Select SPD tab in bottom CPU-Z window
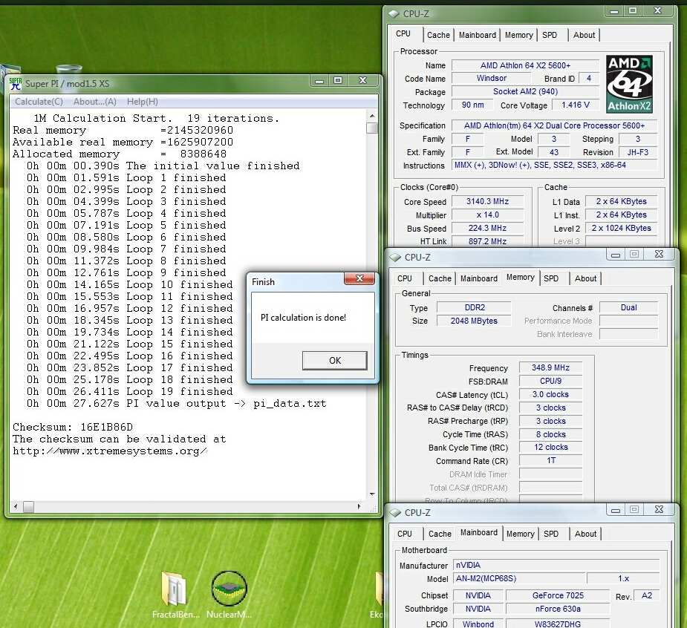Image resolution: width=687 pixels, height=628 pixels. click(551, 534)
